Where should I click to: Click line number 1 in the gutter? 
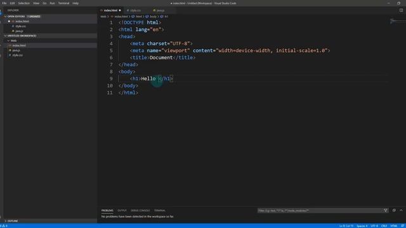click(x=111, y=23)
